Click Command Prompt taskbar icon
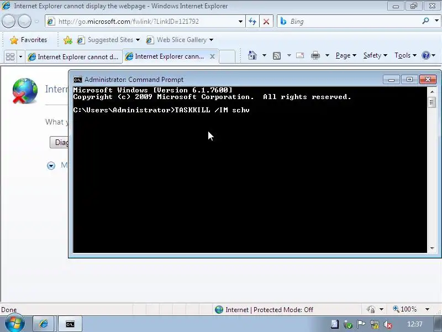 (x=70, y=324)
